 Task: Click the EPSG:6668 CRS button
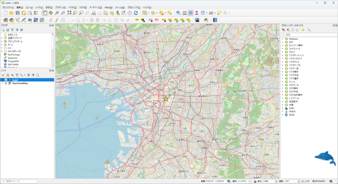pyautogui.click(x=319, y=181)
